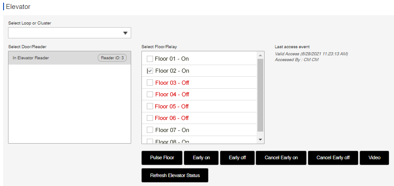Click the floor list scroll up arrow

(x=260, y=55)
